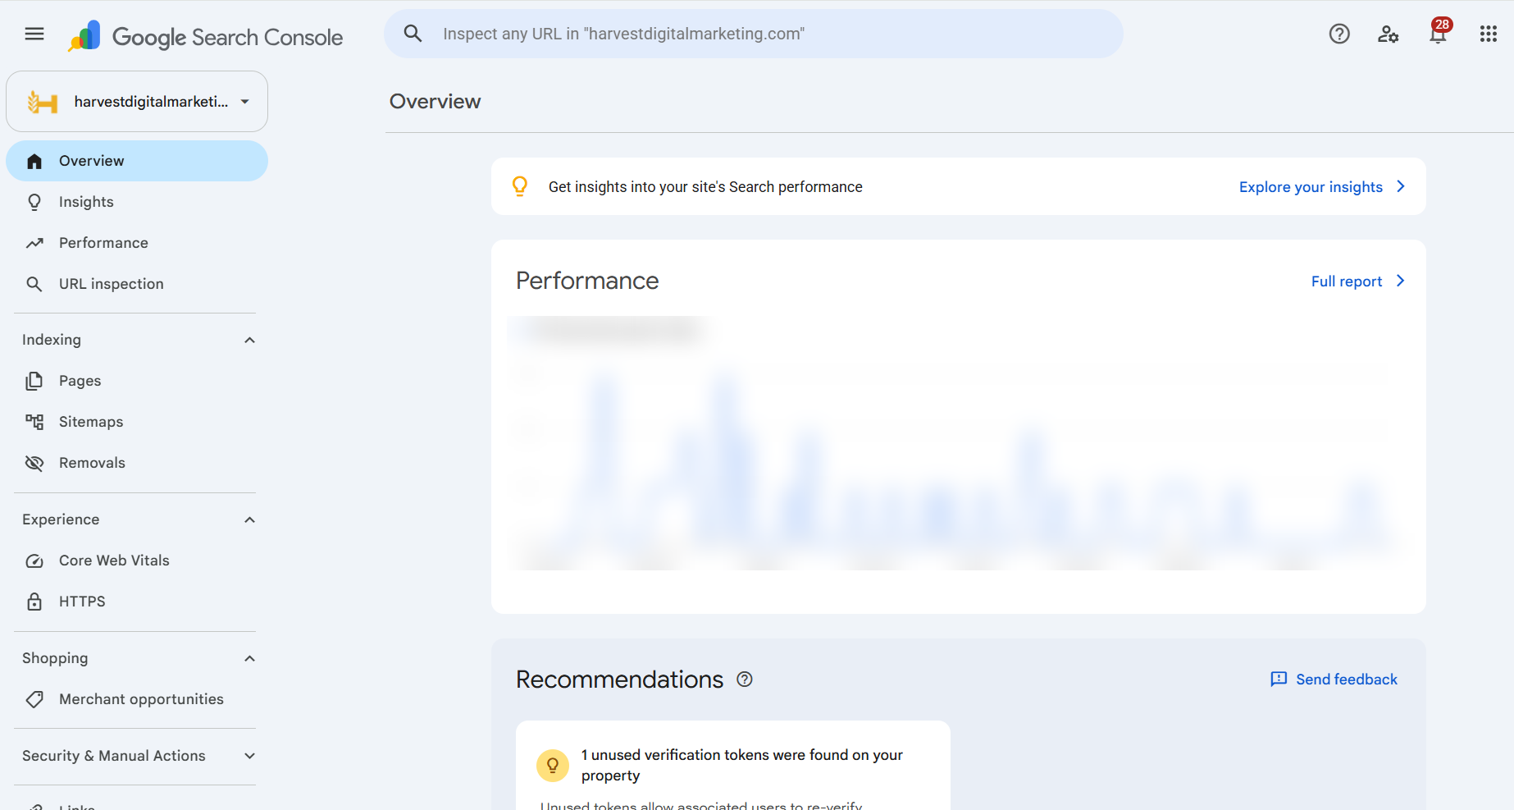Open the Pages indexing report

point(137,381)
